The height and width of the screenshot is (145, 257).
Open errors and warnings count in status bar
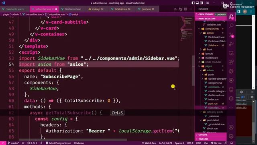click(x=32, y=143)
